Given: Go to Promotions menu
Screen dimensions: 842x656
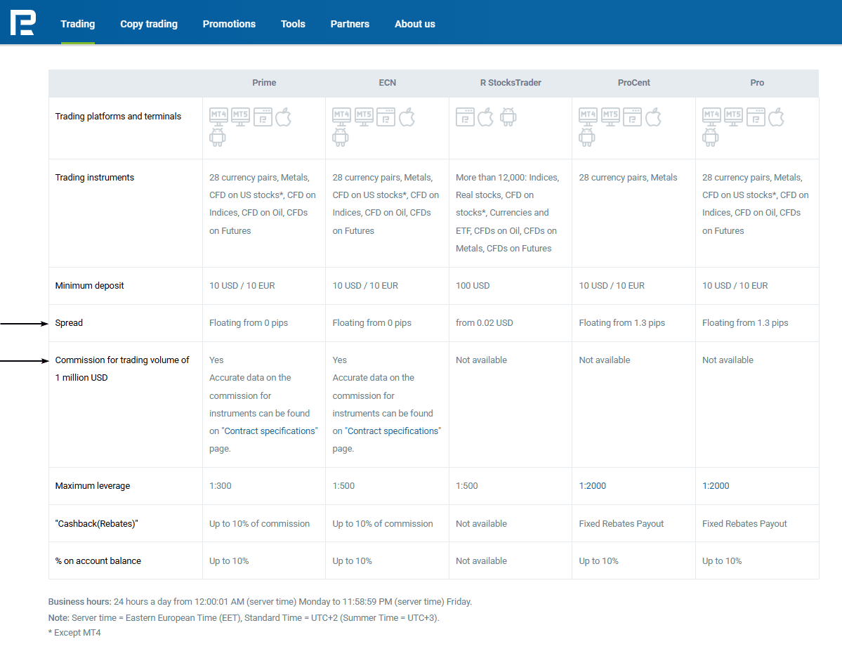Looking at the screenshot, I should (230, 24).
